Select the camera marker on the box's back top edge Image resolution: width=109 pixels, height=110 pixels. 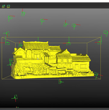(68, 43)
